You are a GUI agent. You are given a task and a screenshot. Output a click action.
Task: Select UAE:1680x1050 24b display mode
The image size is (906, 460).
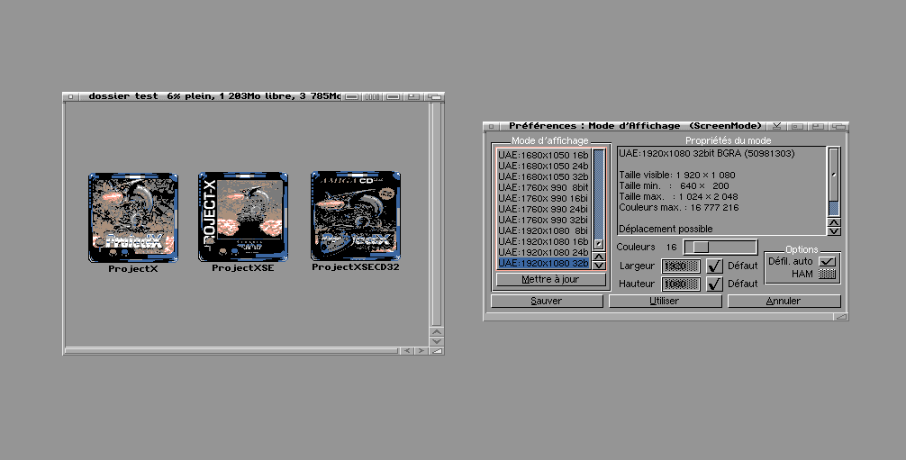tap(543, 166)
